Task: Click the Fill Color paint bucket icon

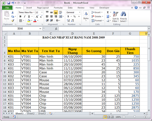Action: click(29, 21)
